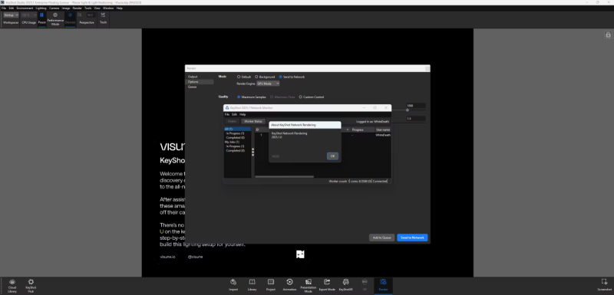Open the Lighting menu

tap(41, 8)
